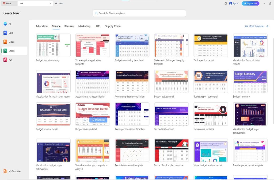Click the plus icon to add new tab
This screenshot has width=274, height=180.
click(x=56, y=3)
